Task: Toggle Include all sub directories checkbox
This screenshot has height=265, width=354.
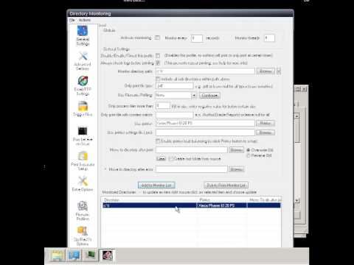Action: click(158, 79)
